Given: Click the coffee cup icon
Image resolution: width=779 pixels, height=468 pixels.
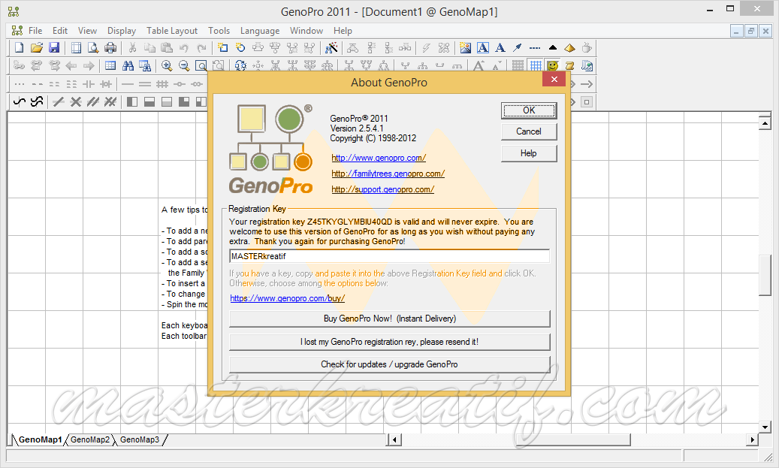Looking at the screenshot, I should pyautogui.click(x=587, y=47).
